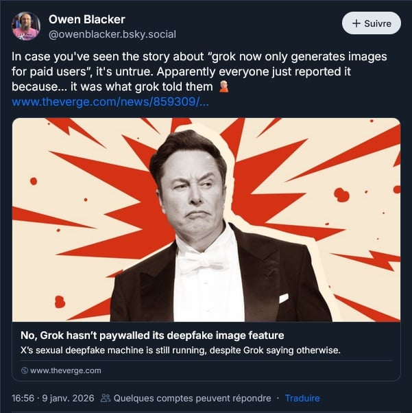Click the facepalm emoji in the post
412x413 pixels.
[x=223, y=87]
